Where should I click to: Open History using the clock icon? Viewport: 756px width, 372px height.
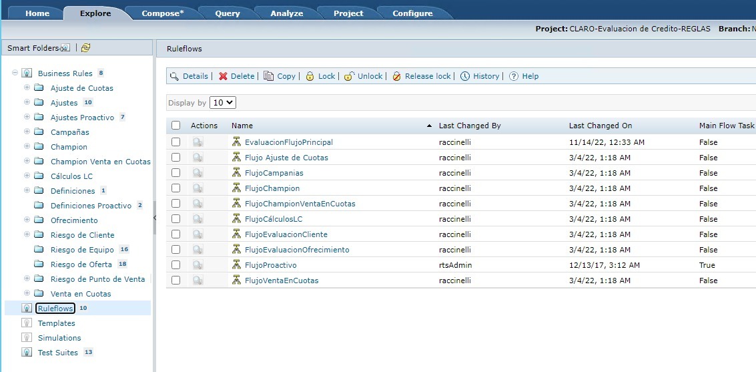tap(465, 76)
